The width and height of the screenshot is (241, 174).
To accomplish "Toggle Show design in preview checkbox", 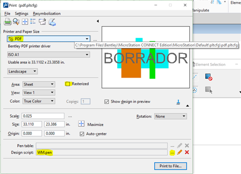I will [107, 102].
